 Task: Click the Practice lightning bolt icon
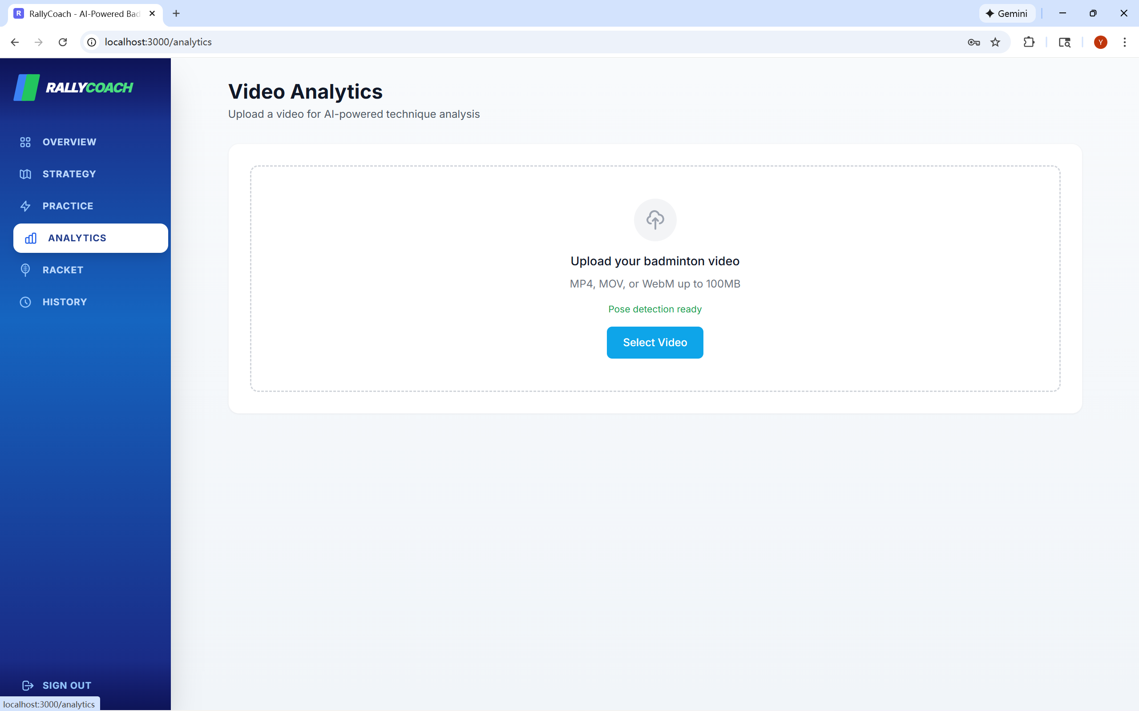click(25, 206)
